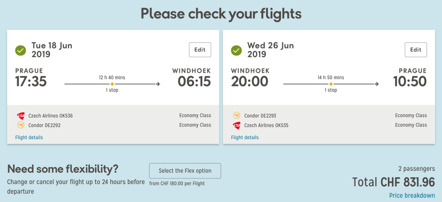
Task: Click the orange stop dot on the outbound flight line
Action: (112, 84)
